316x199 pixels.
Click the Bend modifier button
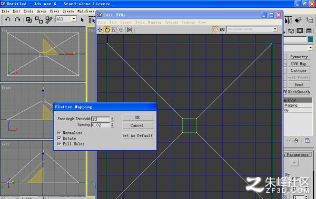click(x=299, y=85)
